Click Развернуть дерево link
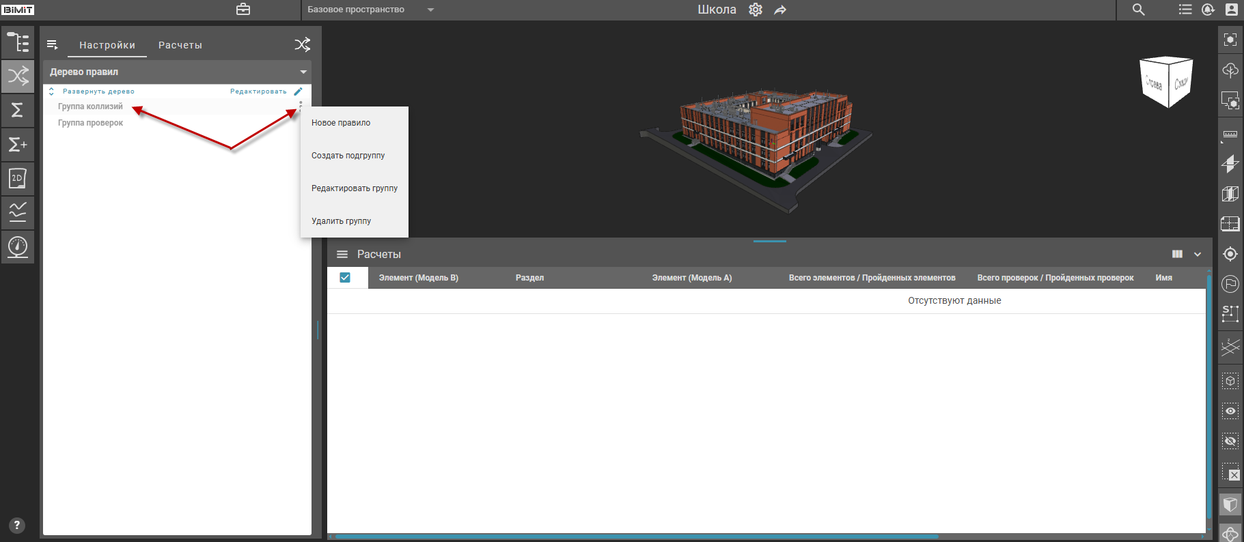The width and height of the screenshot is (1244, 542). click(98, 91)
